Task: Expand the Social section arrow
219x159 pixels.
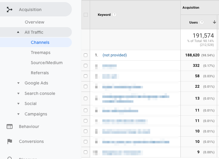Action: [18, 104]
